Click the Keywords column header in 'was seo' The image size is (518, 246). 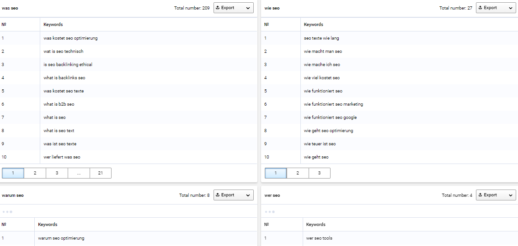tap(53, 24)
